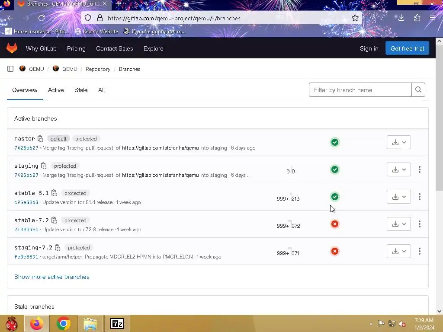Screen dimensions: 443x332
Task: View passed pipeline status for staging
Action: tap(335, 169)
